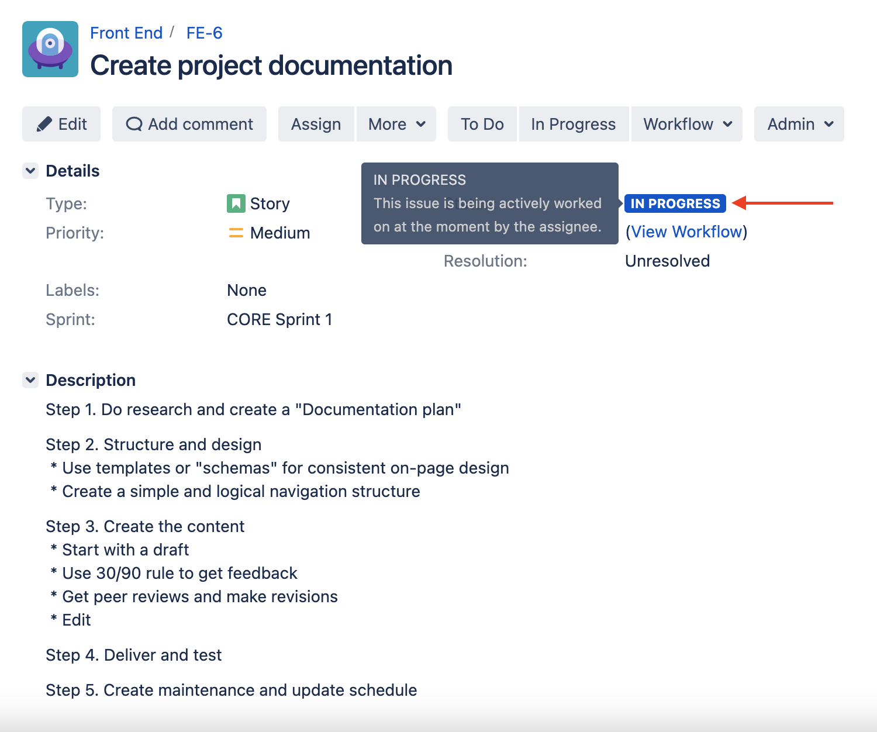Go to Front End project breadcrumb
Viewport: 877px width, 732px height.
pyautogui.click(x=126, y=33)
